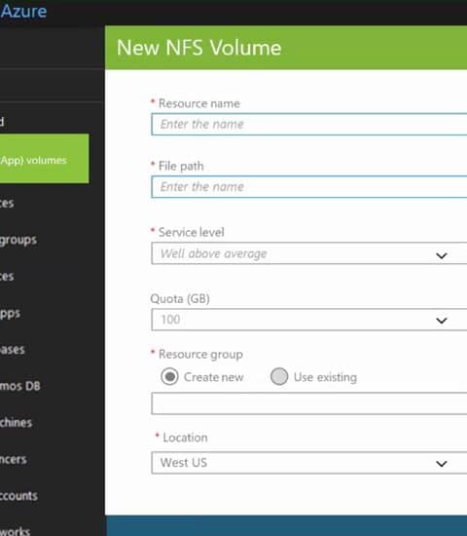Viewport: 467px width, 536px height.
Task: Click the West US location value
Action: coord(184,463)
